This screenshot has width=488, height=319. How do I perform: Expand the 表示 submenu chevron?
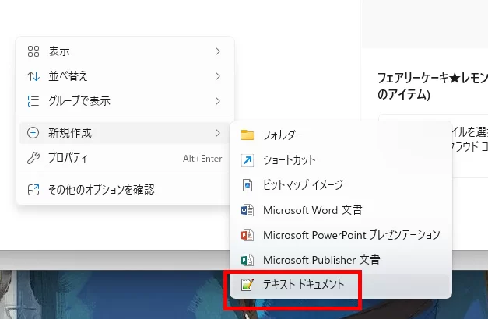tap(218, 51)
